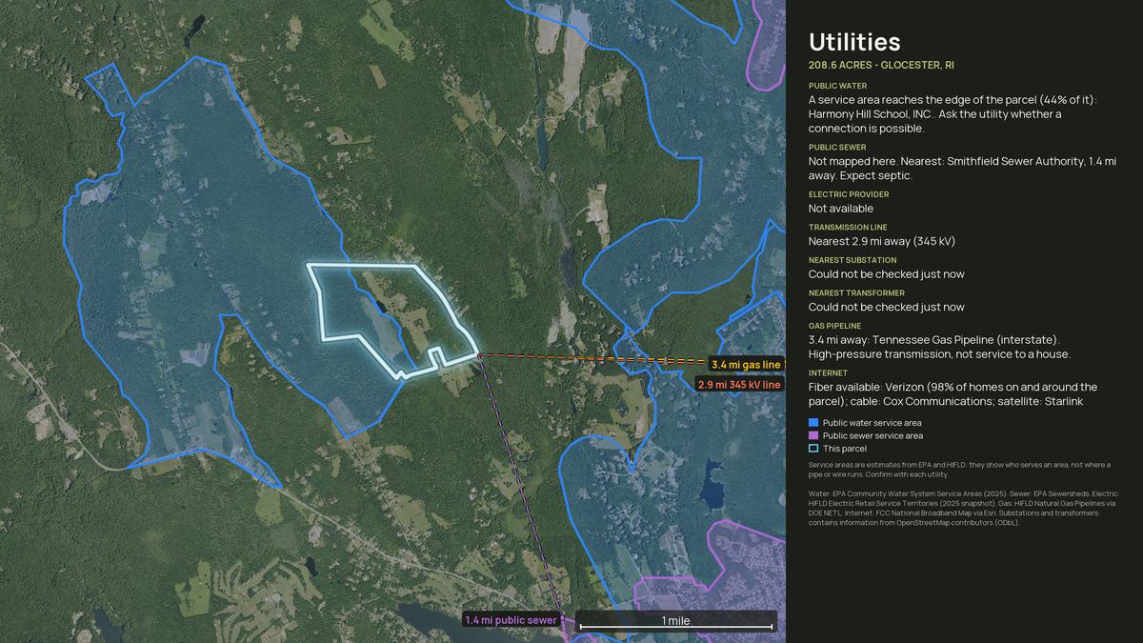The image size is (1143, 643).
Task: Click the 208.6 ACRES - GLOCESTER, RI subtitle
Action: pyautogui.click(x=881, y=65)
